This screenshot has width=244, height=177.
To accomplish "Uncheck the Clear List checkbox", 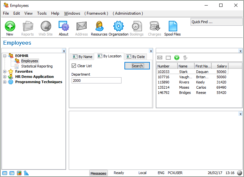I will pos(74,66).
